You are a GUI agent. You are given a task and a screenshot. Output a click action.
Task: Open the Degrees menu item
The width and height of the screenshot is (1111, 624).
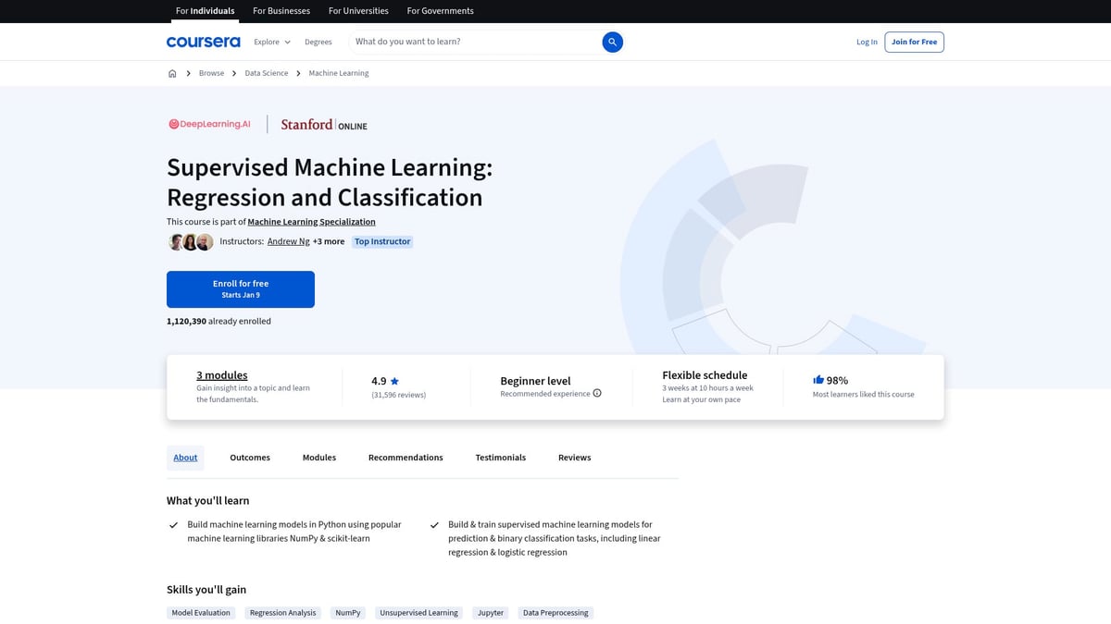pos(318,42)
